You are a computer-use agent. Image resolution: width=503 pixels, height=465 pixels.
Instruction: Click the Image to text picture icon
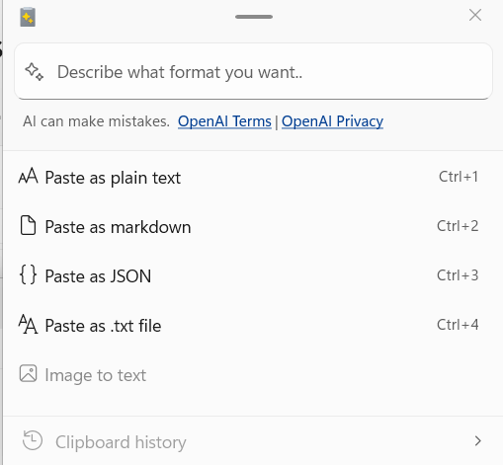point(28,373)
